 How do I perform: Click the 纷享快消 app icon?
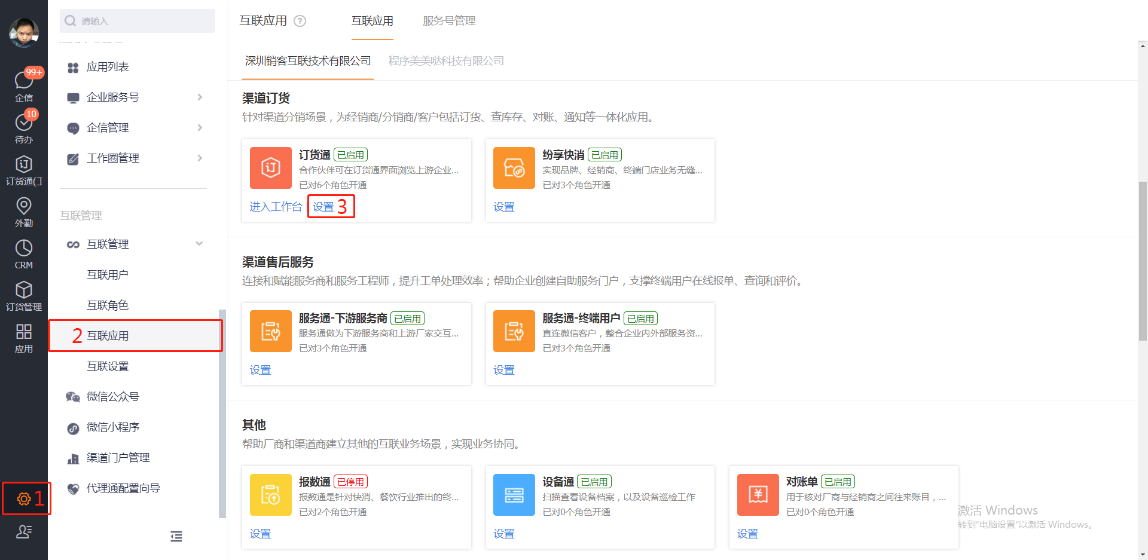coord(514,168)
